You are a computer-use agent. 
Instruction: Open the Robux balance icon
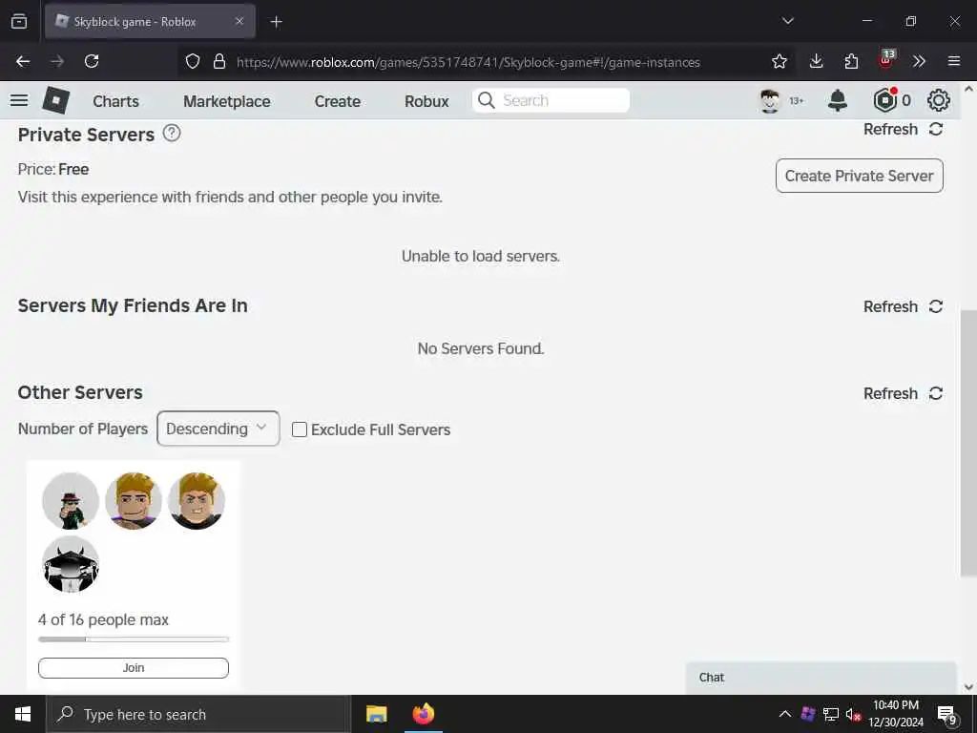[x=884, y=100]
